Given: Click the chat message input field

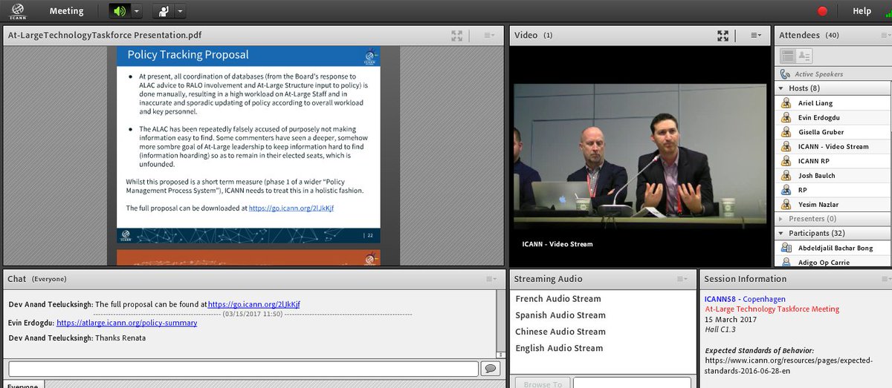Looking at the screenshot, I should coord(244,369).
